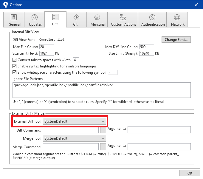Click the Max Diff Line Count field
Image resolution: width=203 pixels, height=179 pixels.
(147, 47)
